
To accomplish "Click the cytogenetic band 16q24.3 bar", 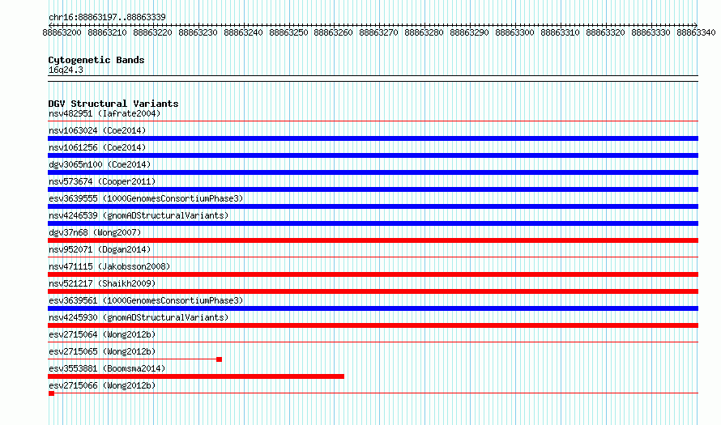I will (373, 79).
